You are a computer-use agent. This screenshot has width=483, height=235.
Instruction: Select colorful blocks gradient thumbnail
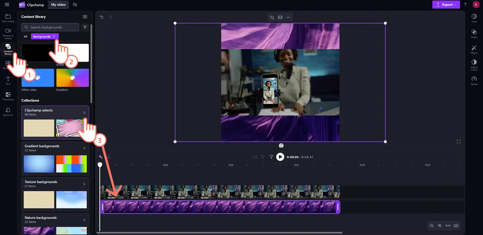point(72,164)
